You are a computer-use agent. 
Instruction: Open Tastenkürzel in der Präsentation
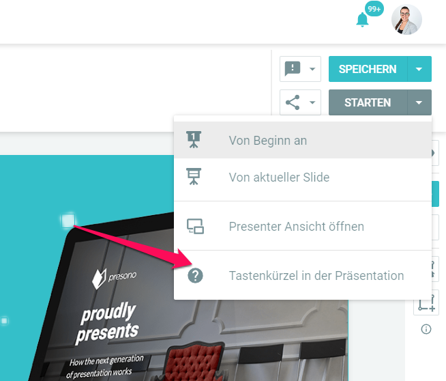pos(303,276)
